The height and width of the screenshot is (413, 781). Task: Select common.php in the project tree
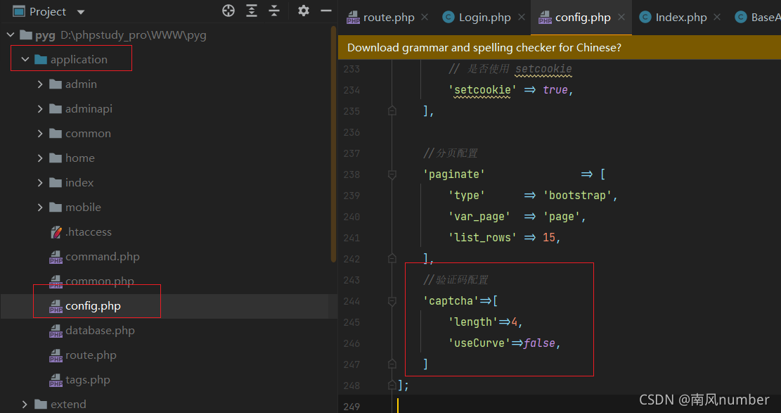point(100,281)
